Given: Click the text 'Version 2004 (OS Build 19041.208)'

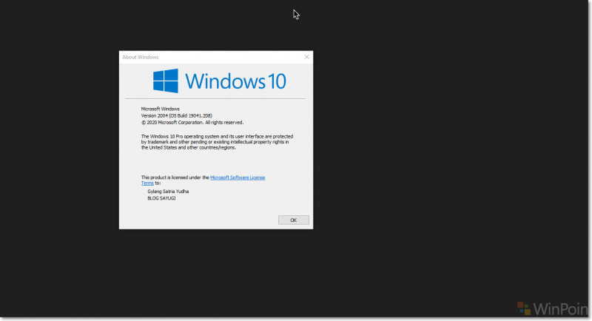Looking at the screenshot, I should tap(176, 116).
